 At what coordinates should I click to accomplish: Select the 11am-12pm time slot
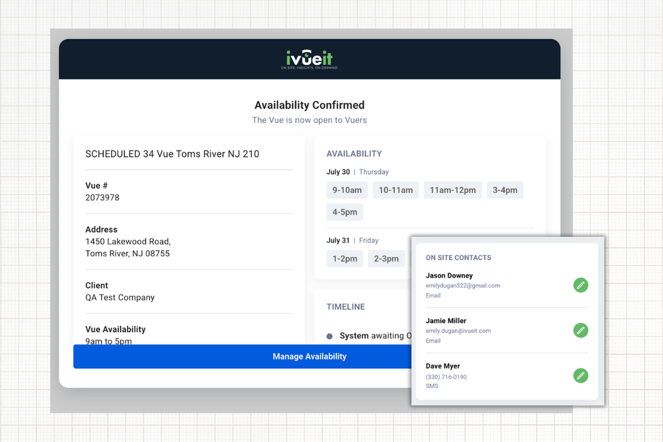coord(453,190)
